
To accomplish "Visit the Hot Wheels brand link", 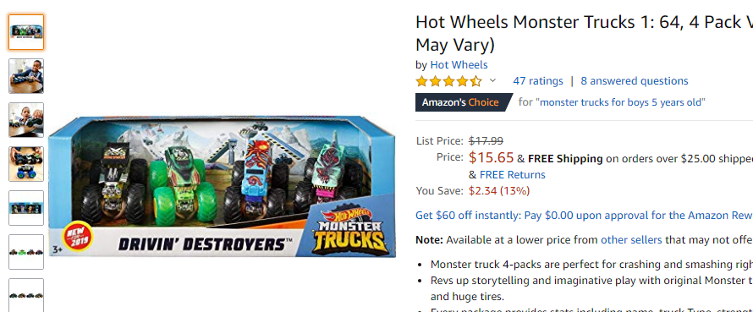I will pos(459,65).
